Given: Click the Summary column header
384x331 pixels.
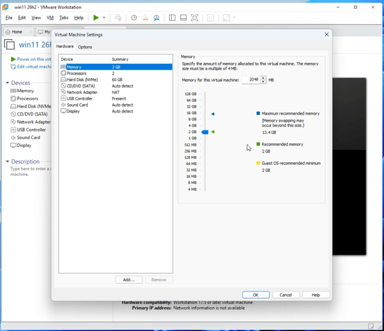Looking at the screenshot, I should point(141,59).
